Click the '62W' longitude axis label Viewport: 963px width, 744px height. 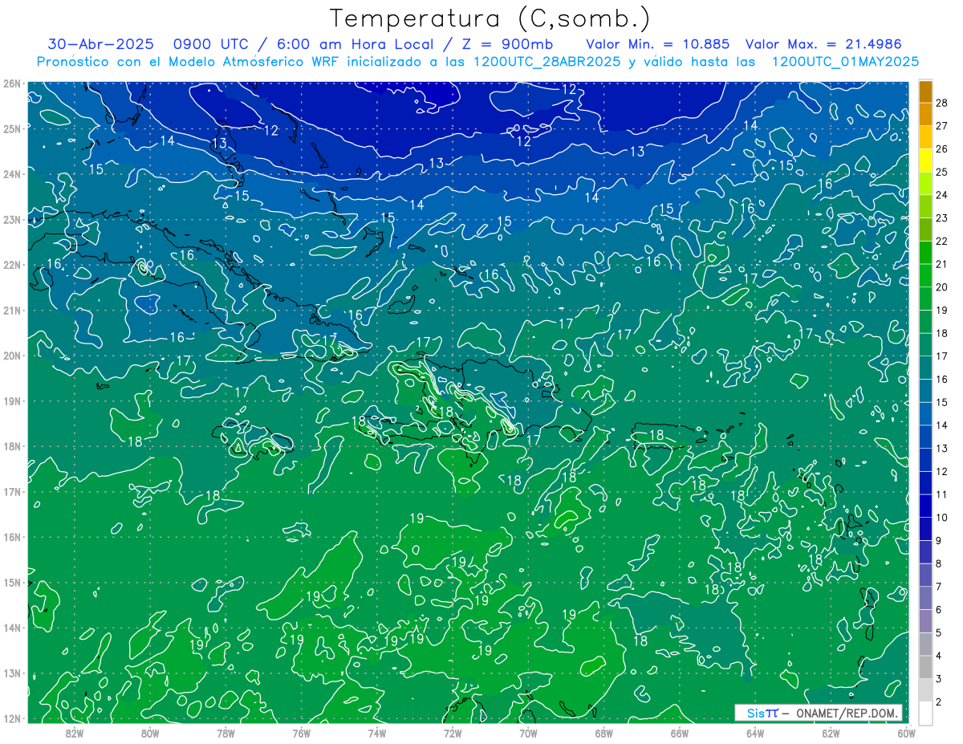[831, 733]
